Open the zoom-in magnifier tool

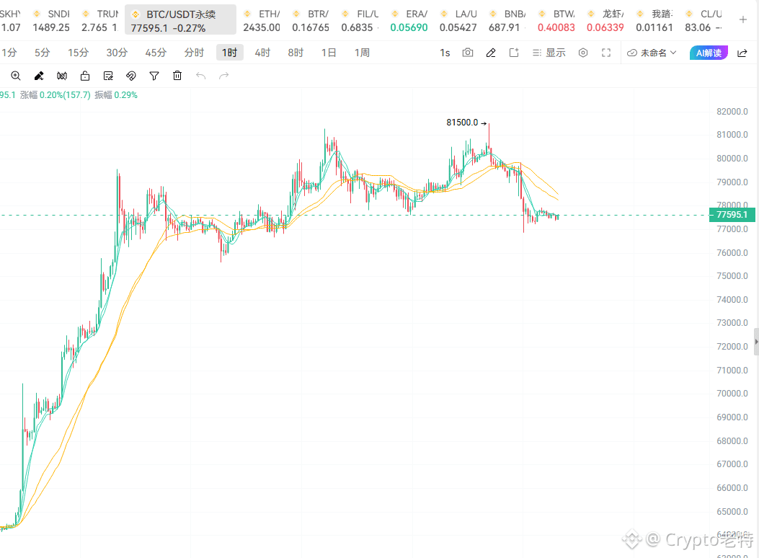point(15,76)
